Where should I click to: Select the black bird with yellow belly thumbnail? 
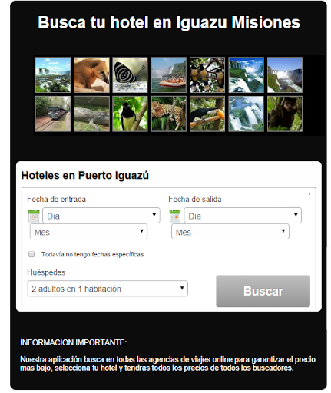[130, 114]
